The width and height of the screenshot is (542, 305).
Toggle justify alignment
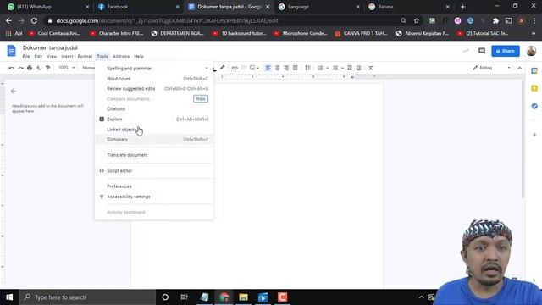(296, 68)
